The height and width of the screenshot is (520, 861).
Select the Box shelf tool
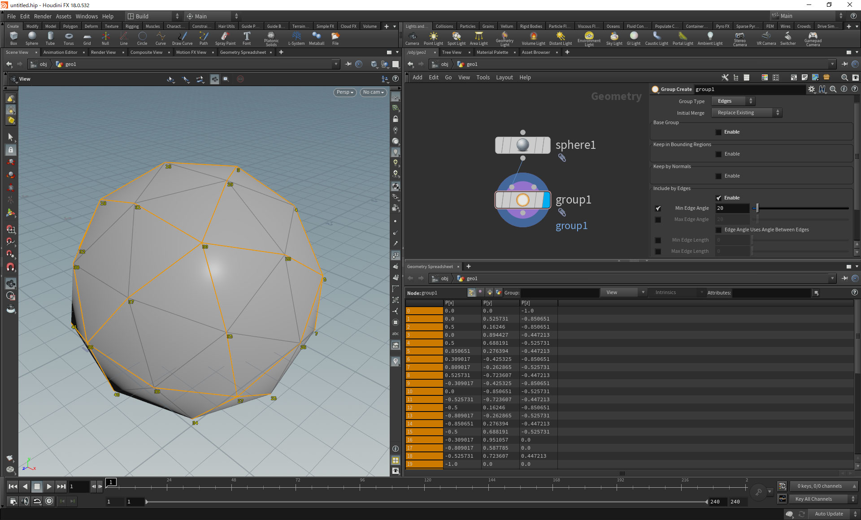[x=13, y=38]
